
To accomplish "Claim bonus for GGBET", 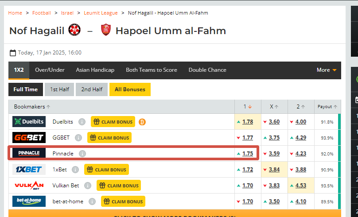I will [x=109, y=138].
